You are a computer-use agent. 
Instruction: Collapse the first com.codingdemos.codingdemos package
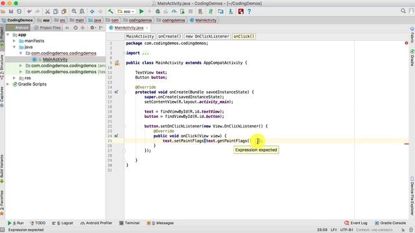coord(21,53)
